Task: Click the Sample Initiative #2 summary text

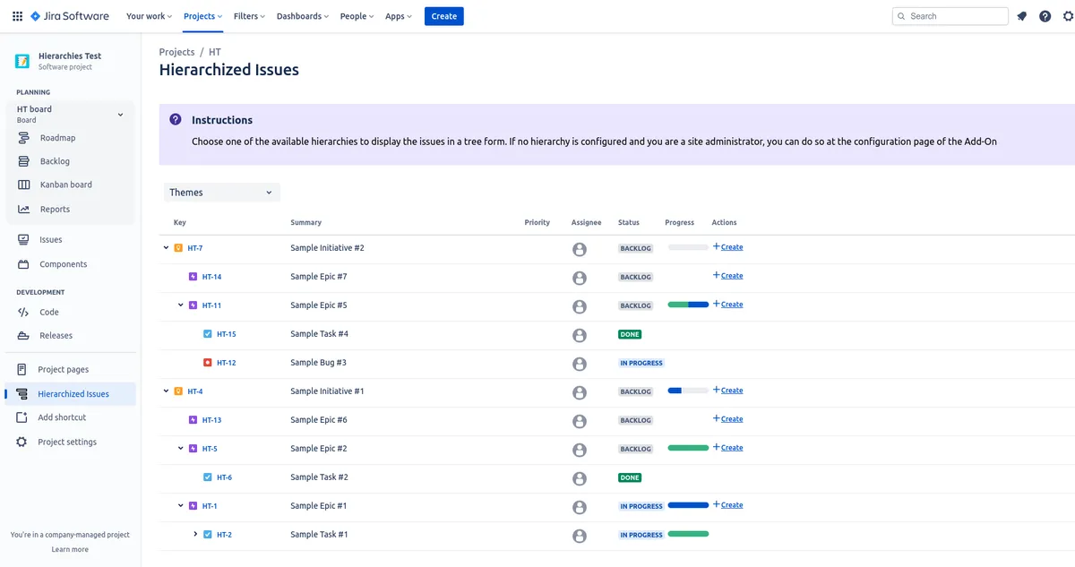Action: pyautogui.click(x=327, y=248)
